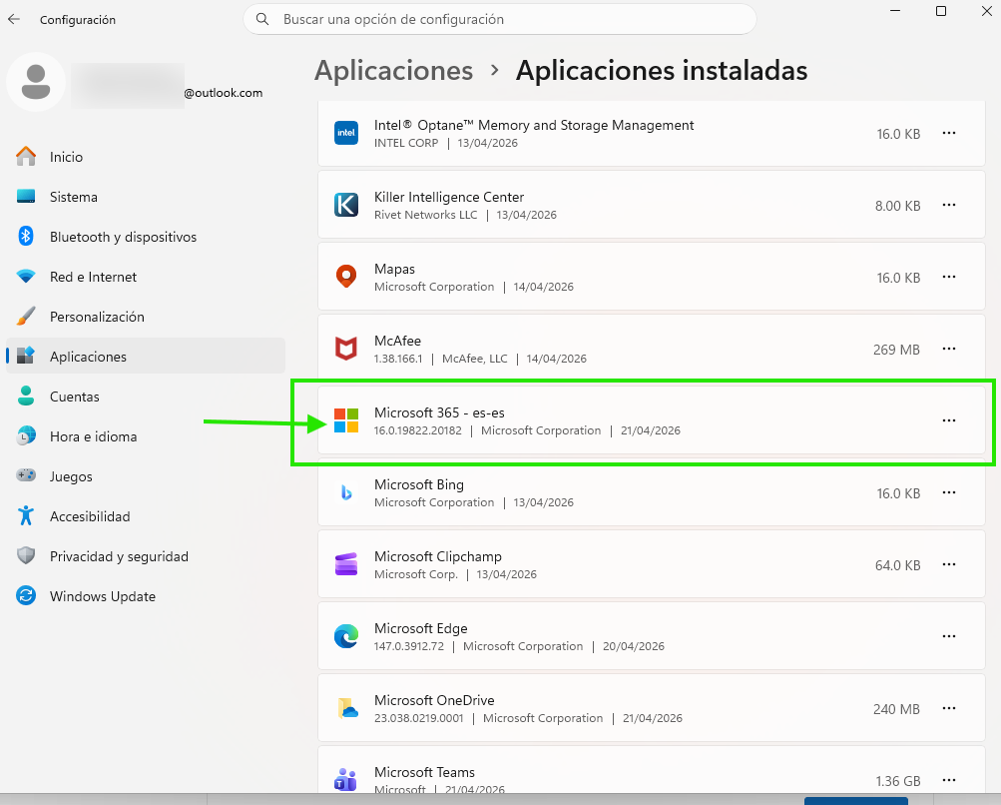Click the user profile avatar
Image resolution: width=1001 pixels, height=805 pixels.
coord(36,82)
